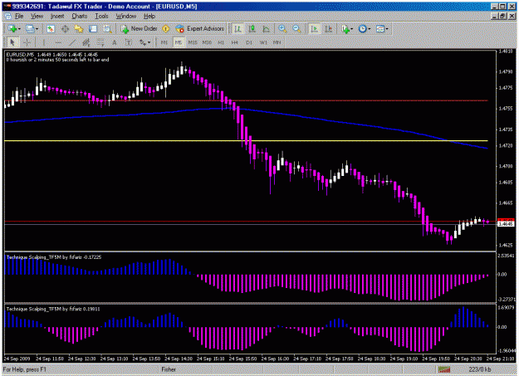Click the first Technique Scalping_TF5M indicator label

click(54, 257)
